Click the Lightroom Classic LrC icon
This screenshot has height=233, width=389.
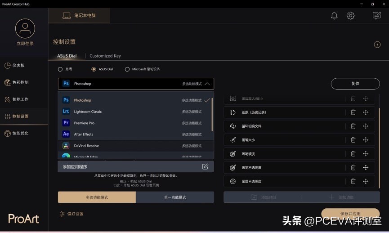click(x=66, y=112)
